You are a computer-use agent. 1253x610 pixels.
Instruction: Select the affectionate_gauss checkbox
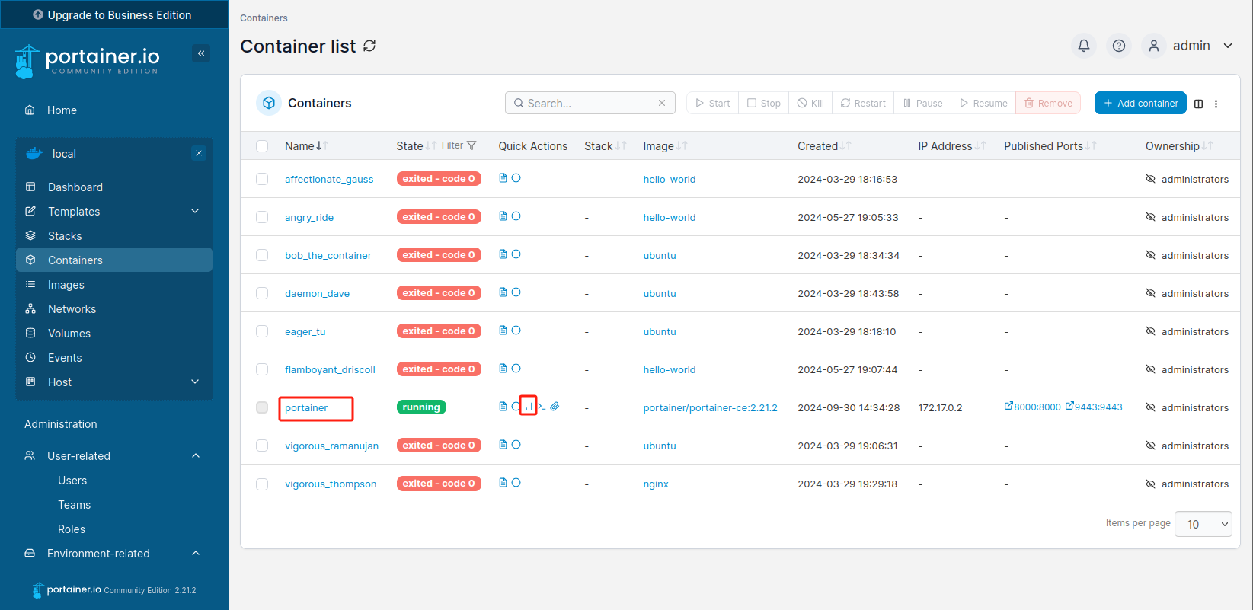(262, 179)
